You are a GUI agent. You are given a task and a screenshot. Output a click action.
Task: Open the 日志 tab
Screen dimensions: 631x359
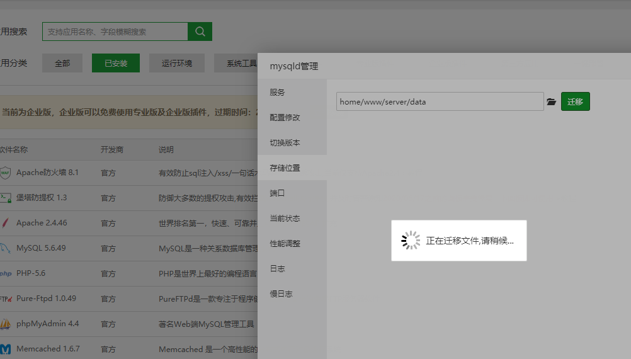point(292,268)
